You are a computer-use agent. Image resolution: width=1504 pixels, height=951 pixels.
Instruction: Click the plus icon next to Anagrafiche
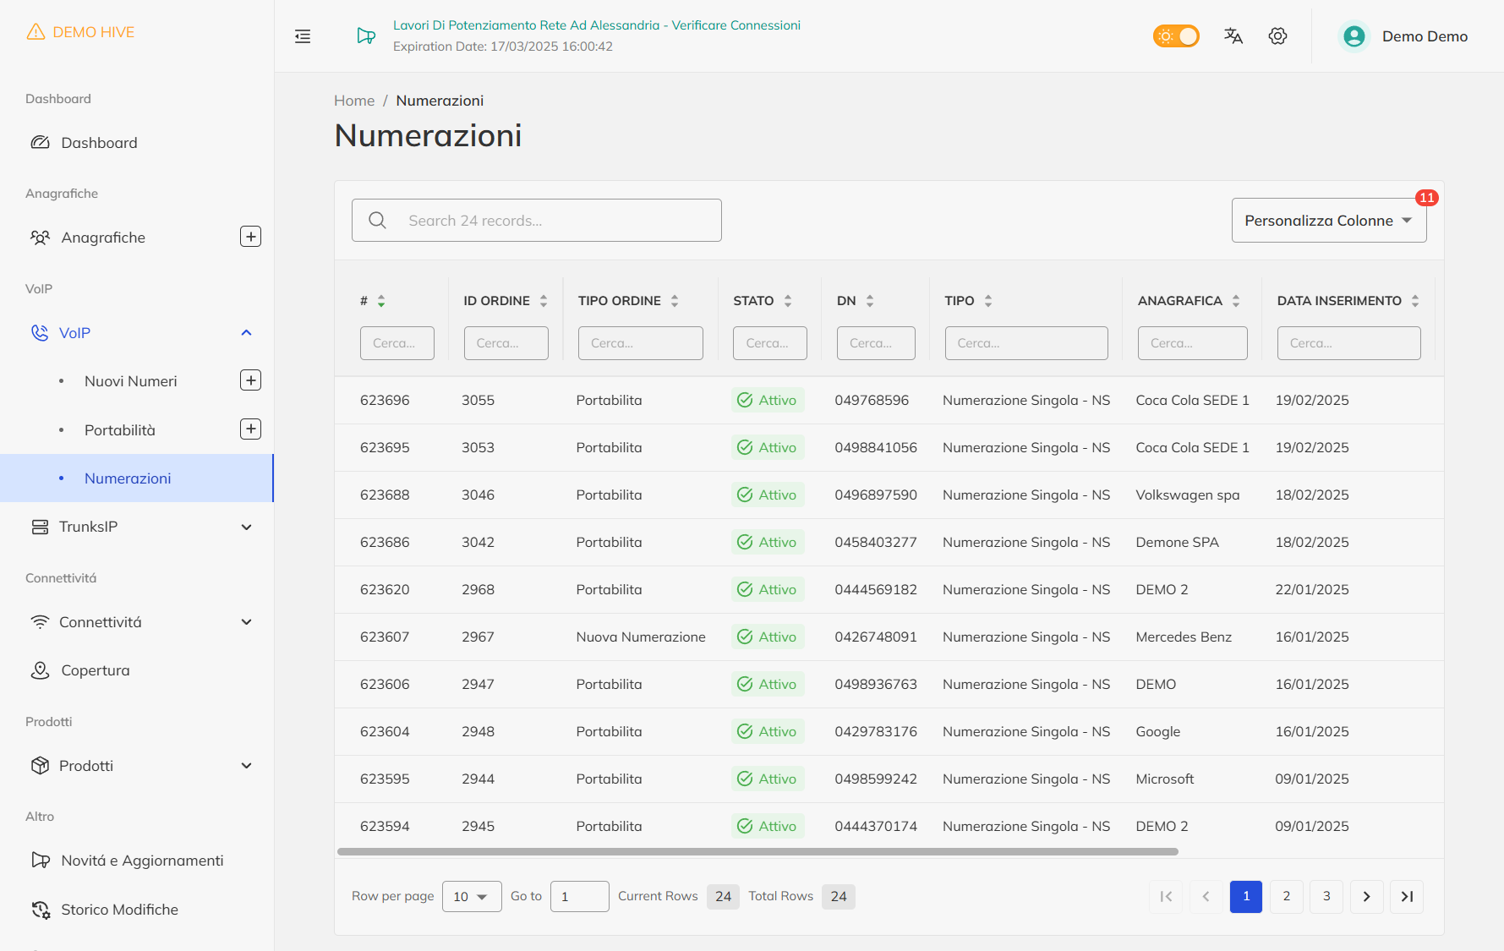250,237
